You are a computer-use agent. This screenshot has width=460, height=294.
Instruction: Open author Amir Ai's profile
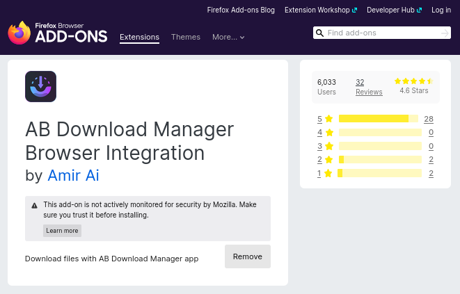[x=73, y=175]
